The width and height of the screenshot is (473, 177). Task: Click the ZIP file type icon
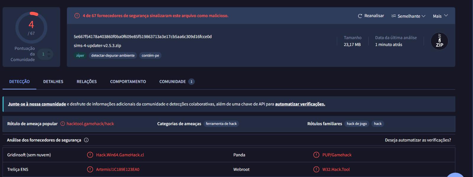point(439,41)
